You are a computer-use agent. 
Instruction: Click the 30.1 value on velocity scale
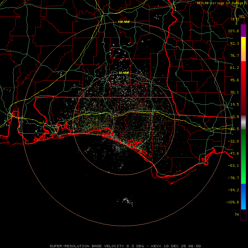coord(234,92)
